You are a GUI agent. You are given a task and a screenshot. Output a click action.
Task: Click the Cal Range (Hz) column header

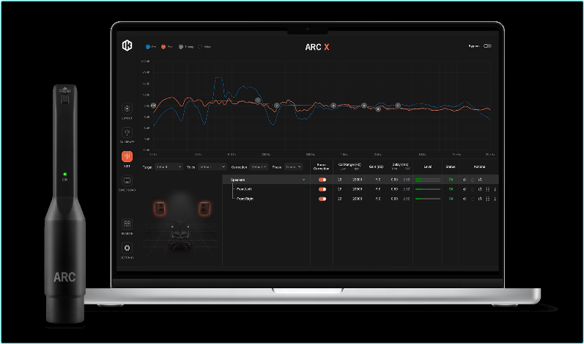point(350,164)
